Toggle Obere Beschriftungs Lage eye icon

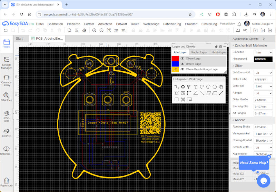183,69
